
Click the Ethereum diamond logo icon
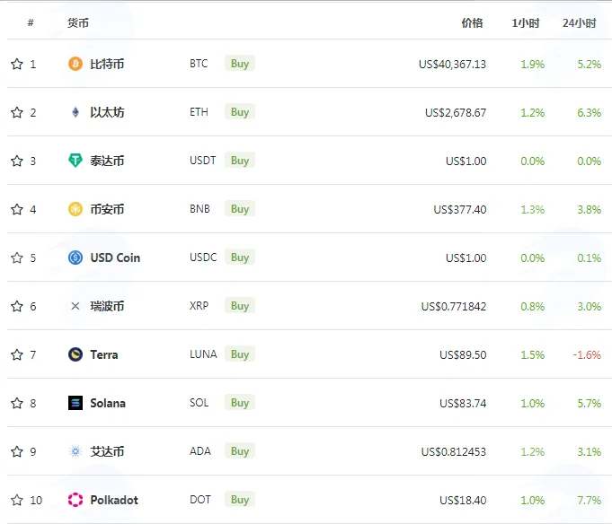[x=75, y=112]
